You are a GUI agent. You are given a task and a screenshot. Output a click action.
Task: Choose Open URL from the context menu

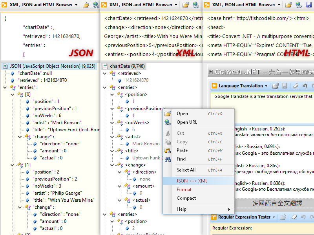tap(199, 122)
